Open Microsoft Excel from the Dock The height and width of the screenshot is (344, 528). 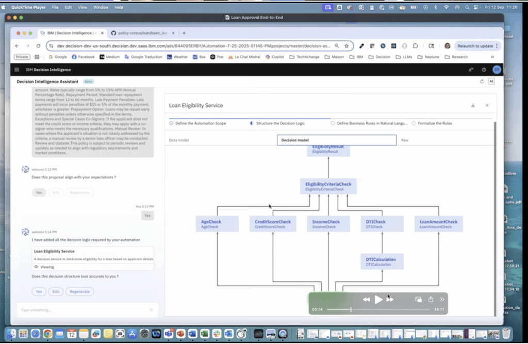[204, 334]
